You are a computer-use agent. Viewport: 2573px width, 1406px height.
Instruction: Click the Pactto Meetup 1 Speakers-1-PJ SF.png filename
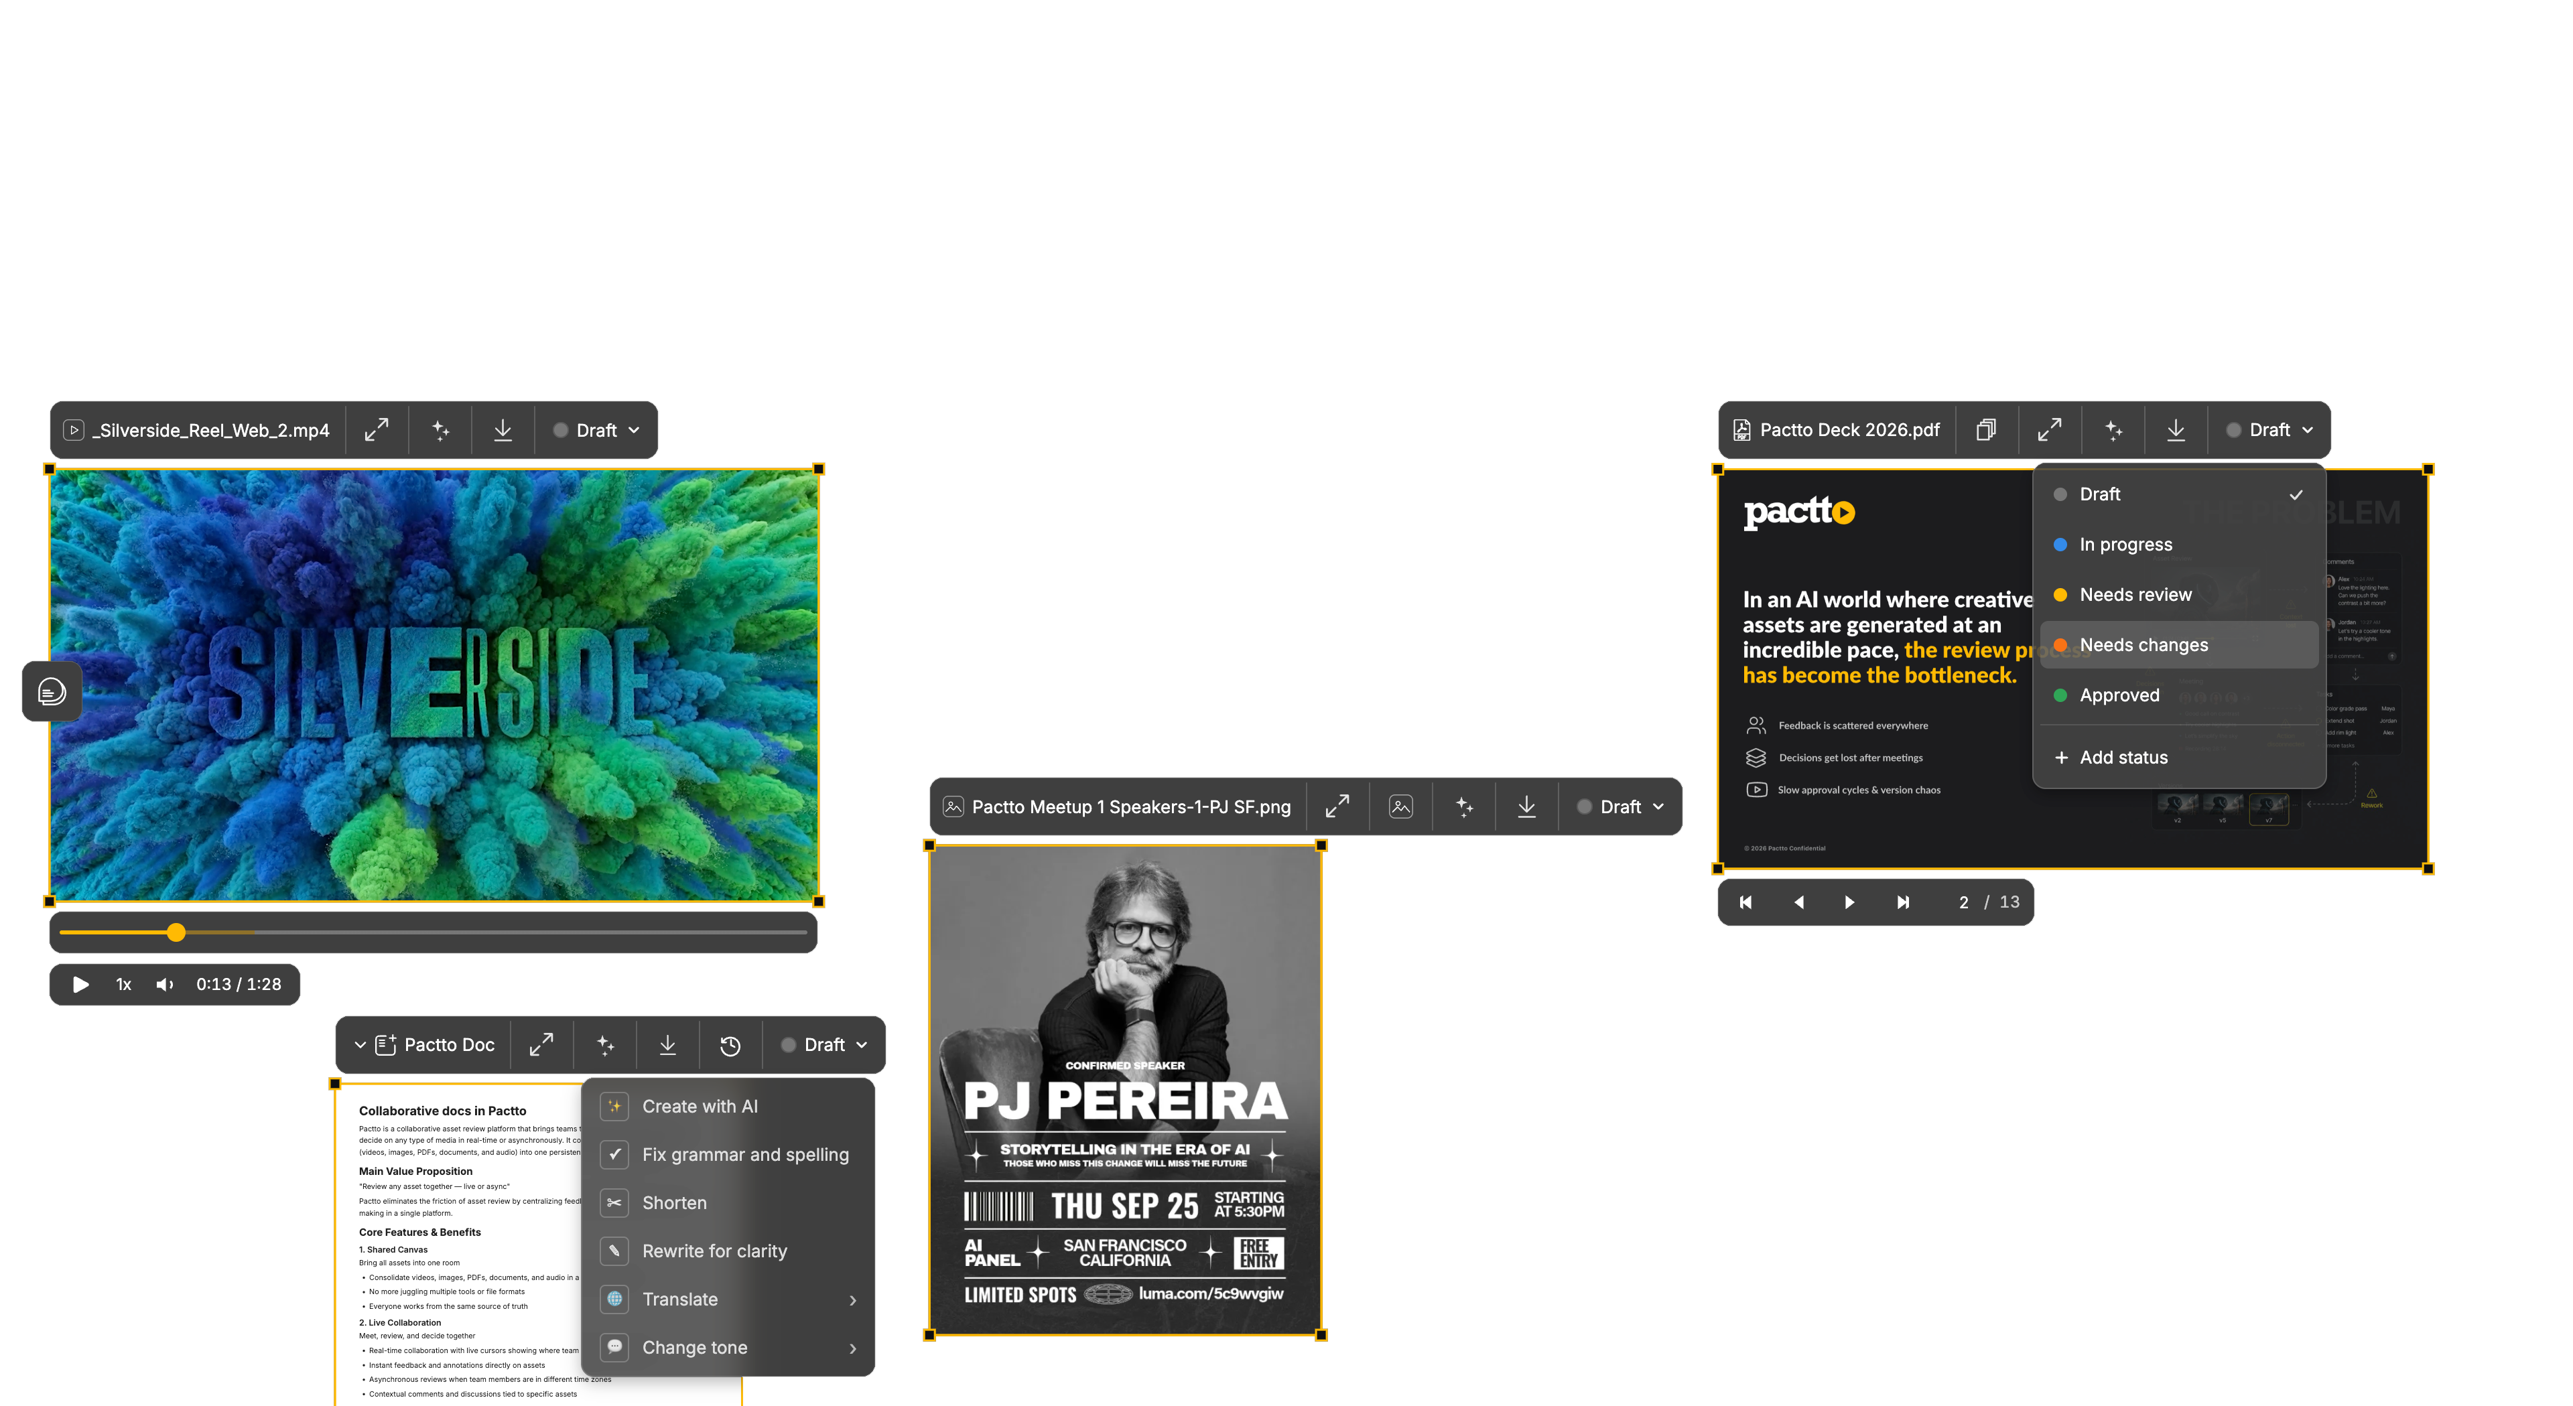(1132, 807)
